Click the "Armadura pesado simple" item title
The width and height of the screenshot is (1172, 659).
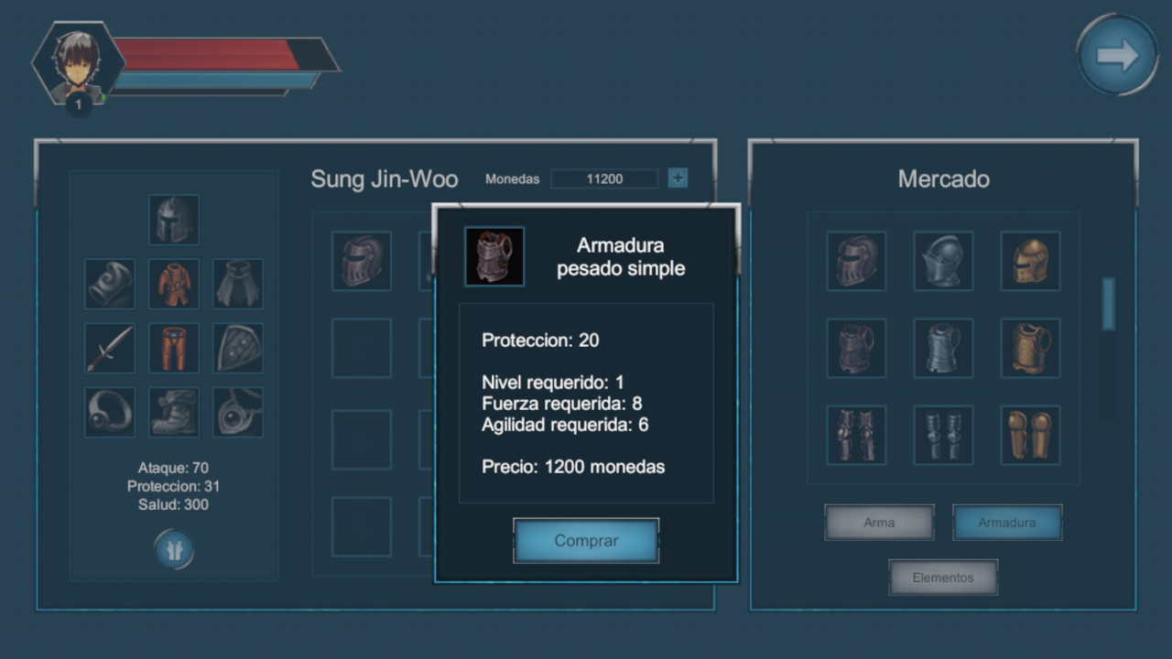(x=621, y=257)
